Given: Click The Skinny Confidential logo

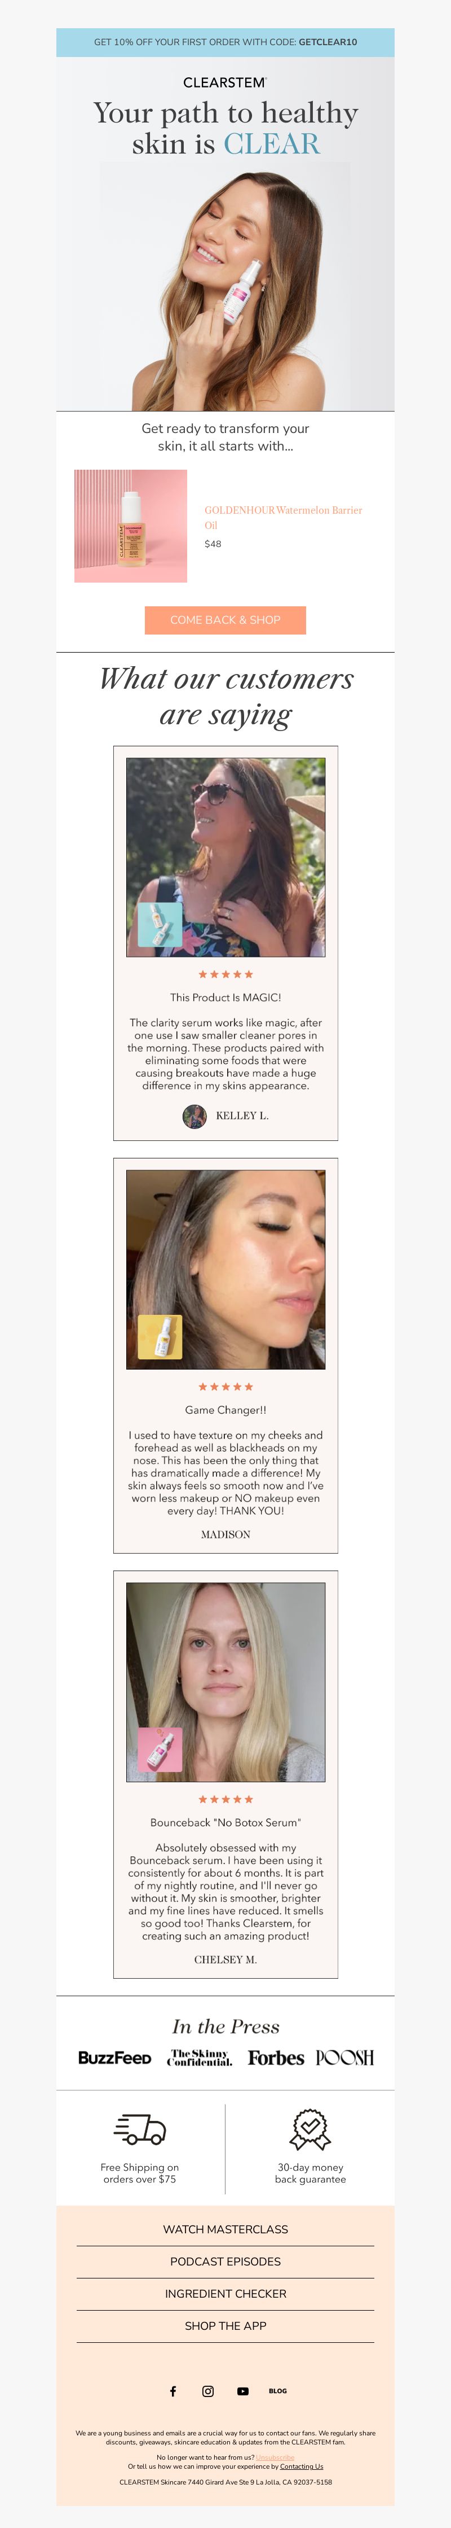Looking at the screenshot, I should pyautogui.click(x=200, y=2058).
